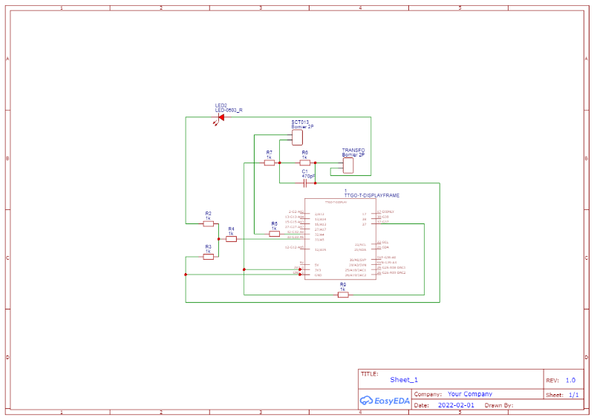Click the Drawn By label

click(x=499, y=405)
